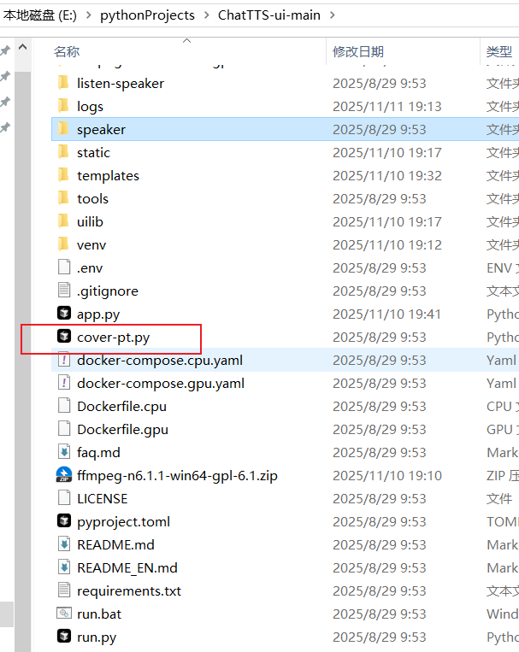Click the navigation pane scroll up arrow

coord(23,47)
